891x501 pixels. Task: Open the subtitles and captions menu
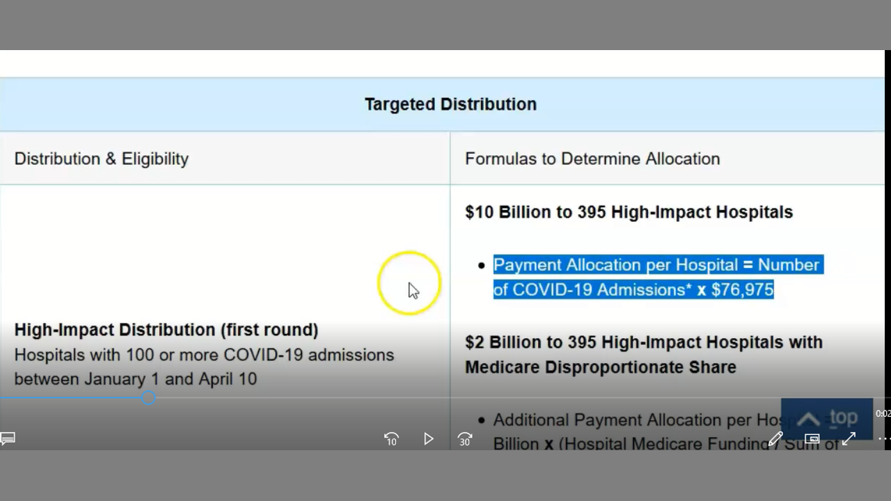pos(8,438)
